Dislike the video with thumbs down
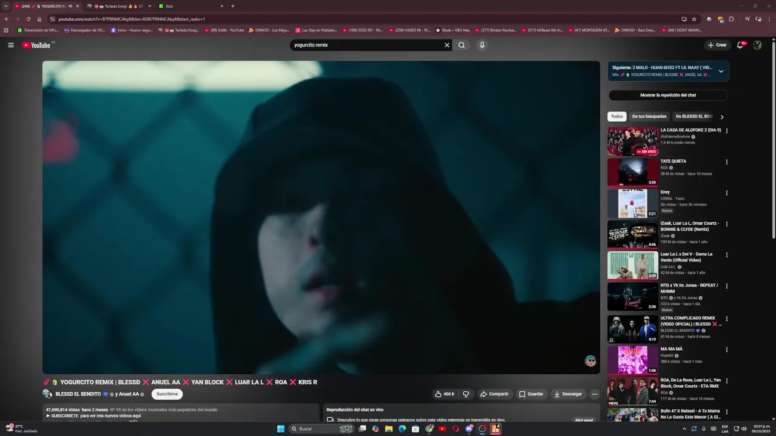Image resolution: width=776 pixels, height=436 pixels. click(x=466, y=394)
